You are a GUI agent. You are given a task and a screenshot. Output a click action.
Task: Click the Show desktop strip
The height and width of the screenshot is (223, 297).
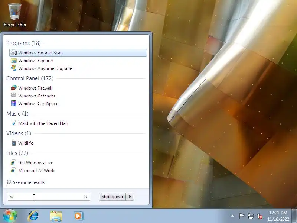click(294, 216)
